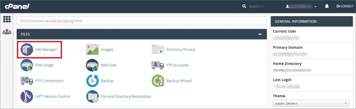This screenshot has height=109, width=356.
Task: Click the Backup clock icon
Action: pos(92,81)
